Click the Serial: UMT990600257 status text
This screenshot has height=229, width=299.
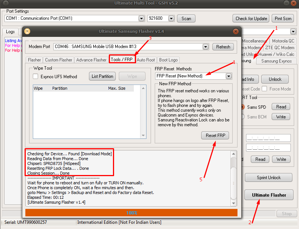click(26, 222)
